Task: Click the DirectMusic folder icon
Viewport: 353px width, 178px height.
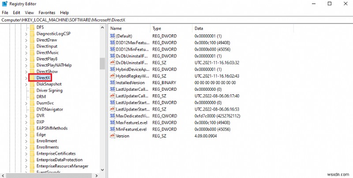Action: (x=32, y=52)
